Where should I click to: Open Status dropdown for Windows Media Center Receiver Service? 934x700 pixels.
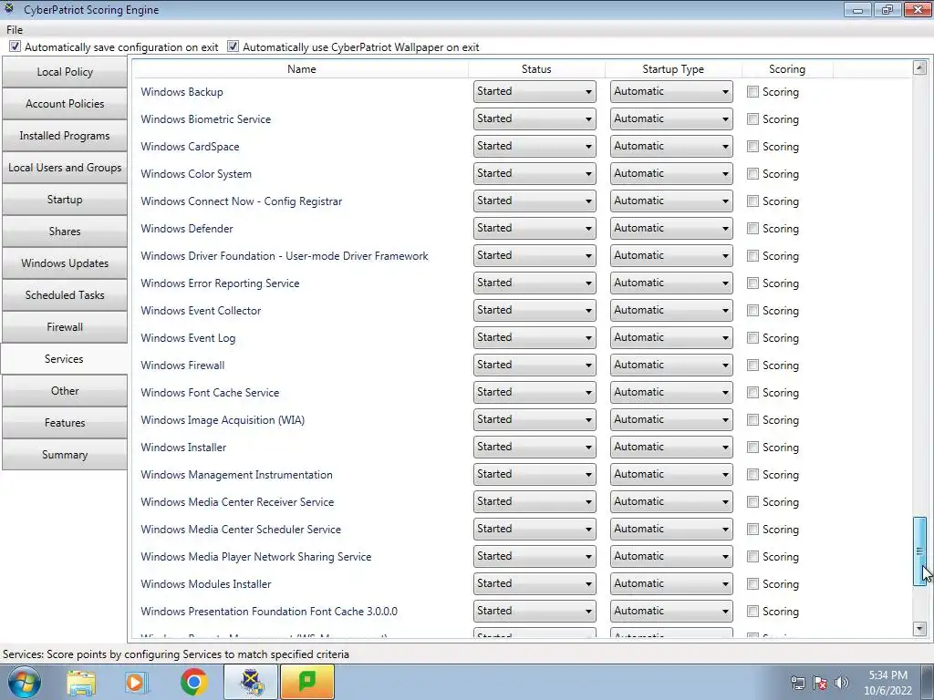click(534, 502)
